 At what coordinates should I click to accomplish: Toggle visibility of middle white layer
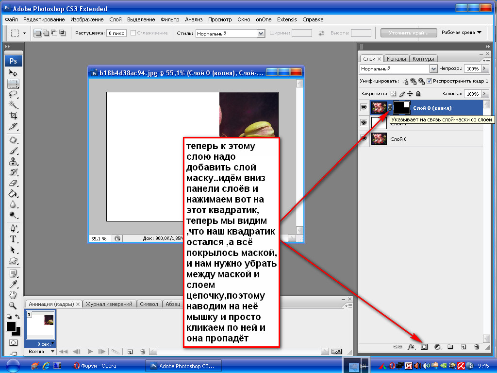point(364,123)
